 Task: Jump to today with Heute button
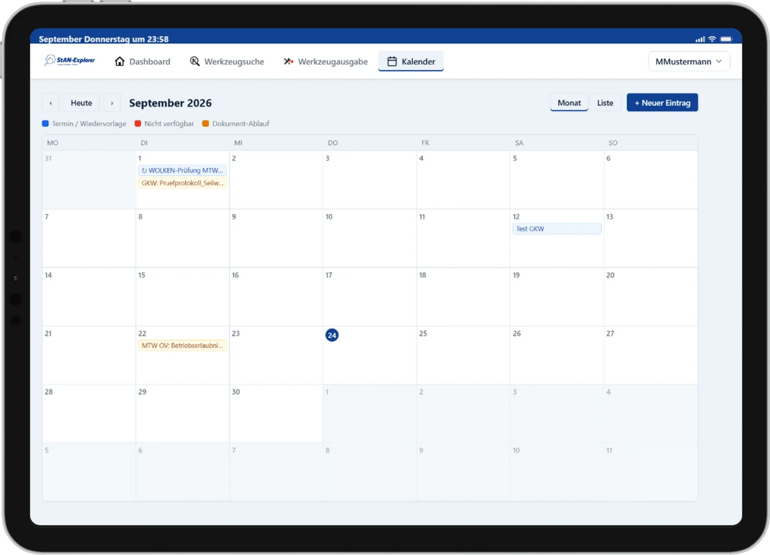tap(82, 103)
